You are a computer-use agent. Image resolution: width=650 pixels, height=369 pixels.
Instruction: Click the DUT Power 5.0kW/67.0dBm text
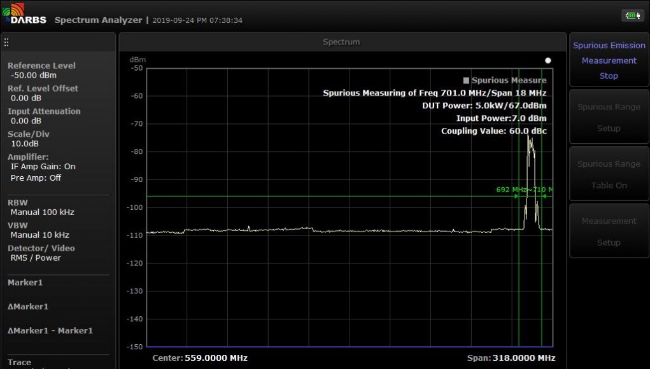484,106
